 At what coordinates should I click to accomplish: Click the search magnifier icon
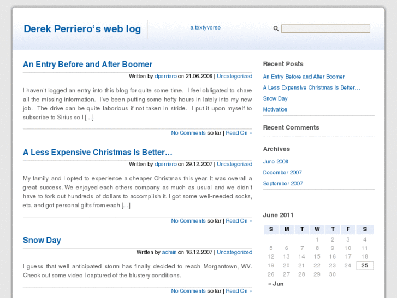click(x=276, y=28)
